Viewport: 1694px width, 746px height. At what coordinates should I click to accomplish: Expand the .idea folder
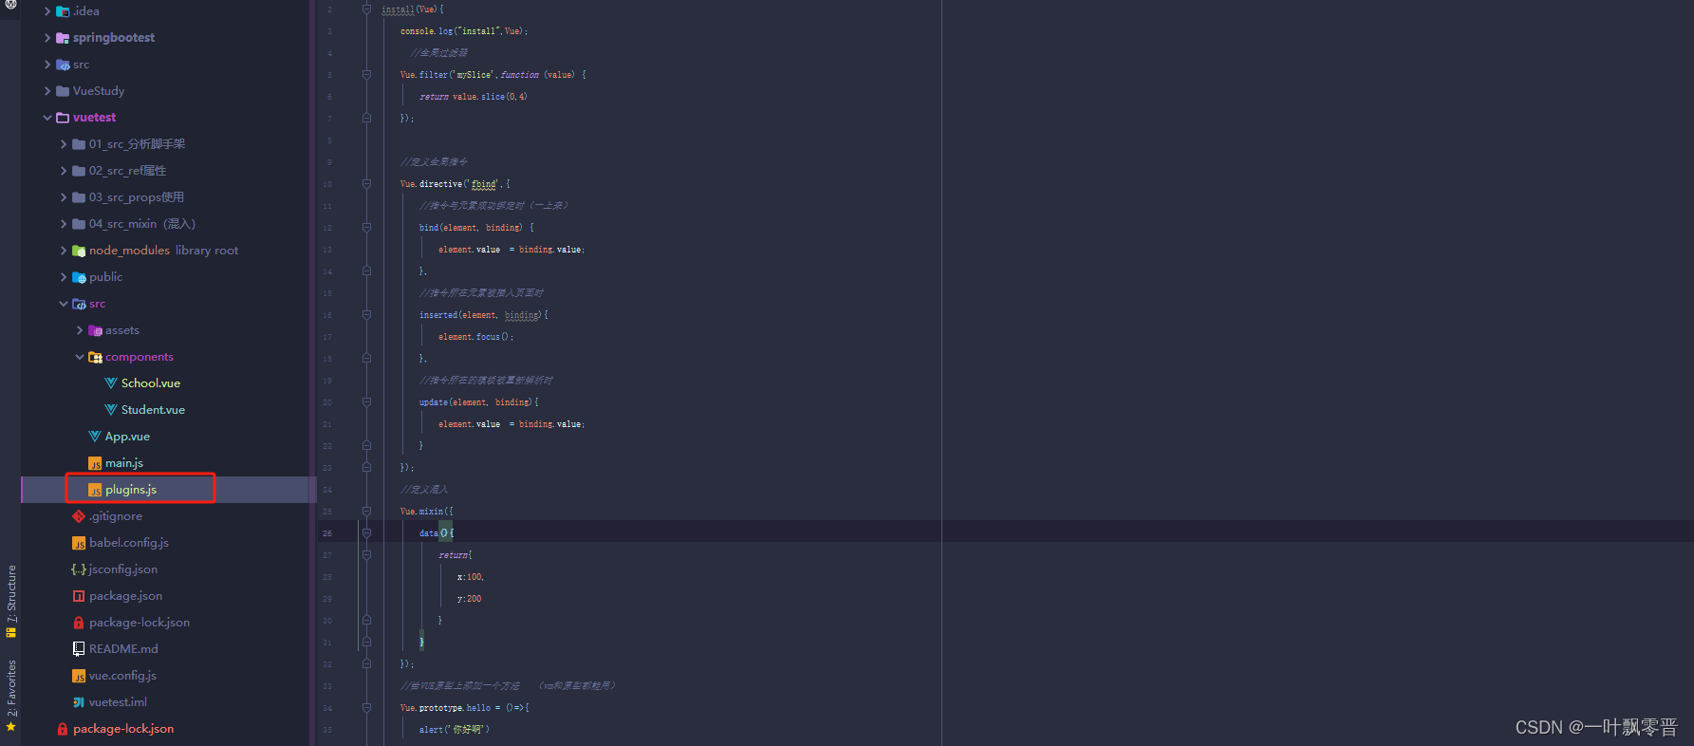(47, 11)
